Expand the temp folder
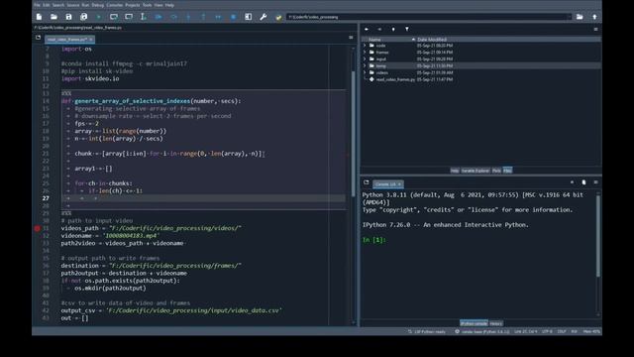The image size is (634, 357). click(x=365, y=65)
